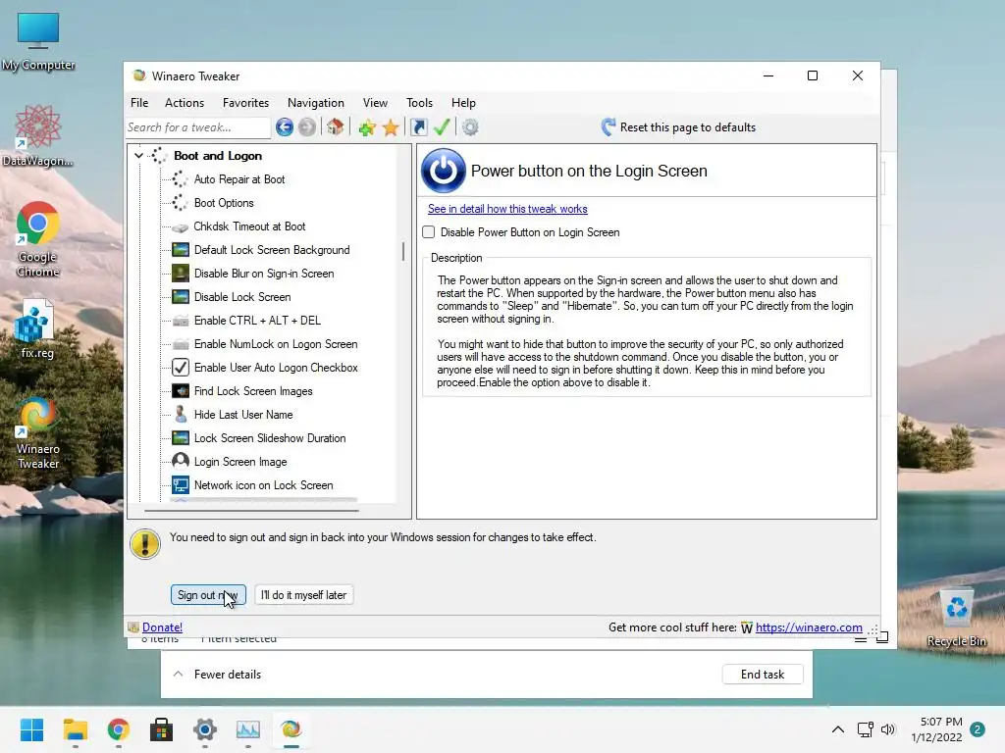Show hidden tray icons chevron

point(838,729)
